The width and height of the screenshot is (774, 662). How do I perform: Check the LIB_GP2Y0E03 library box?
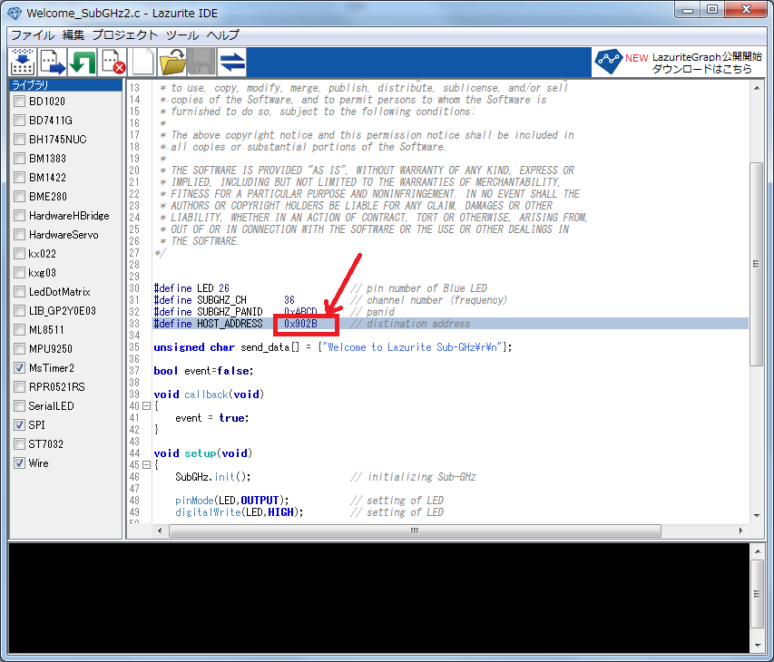click(19, 311)
